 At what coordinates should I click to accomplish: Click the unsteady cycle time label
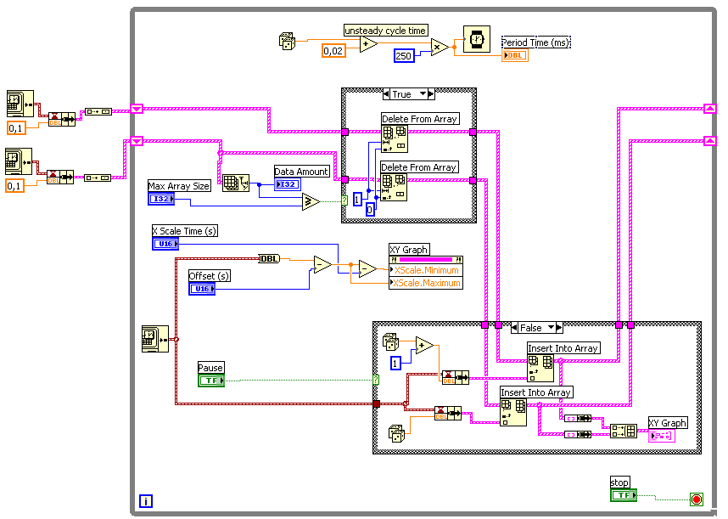385,31
